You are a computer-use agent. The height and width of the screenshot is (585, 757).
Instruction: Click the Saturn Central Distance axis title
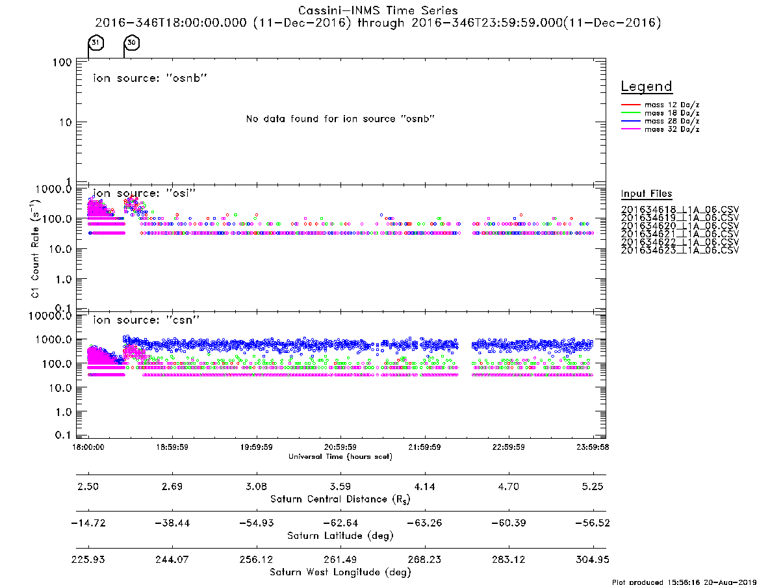point(340,499)
